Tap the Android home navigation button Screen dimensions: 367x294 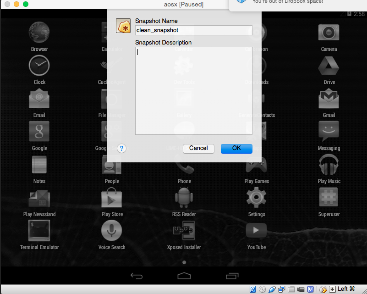(184, 276)
